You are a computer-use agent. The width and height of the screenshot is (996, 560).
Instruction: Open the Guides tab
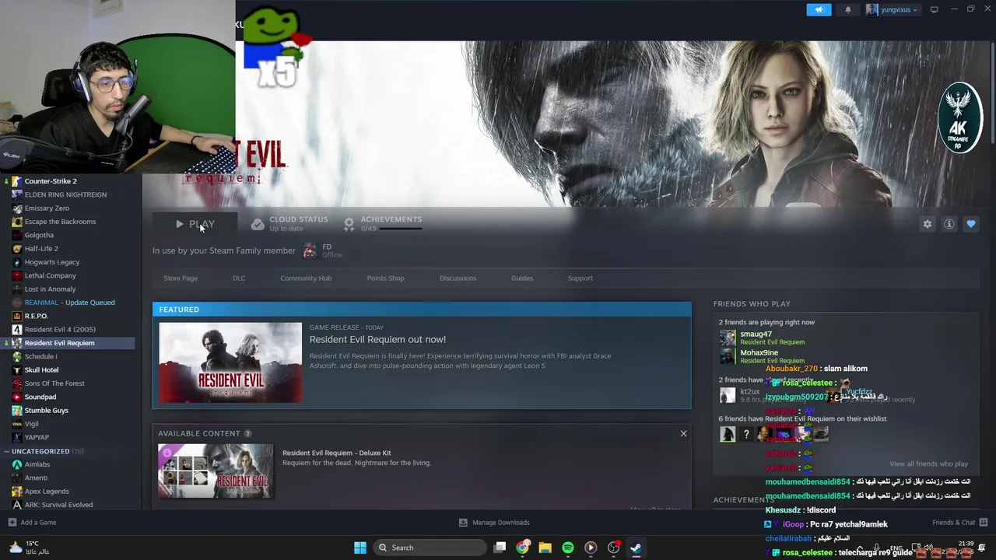[522, 278]
